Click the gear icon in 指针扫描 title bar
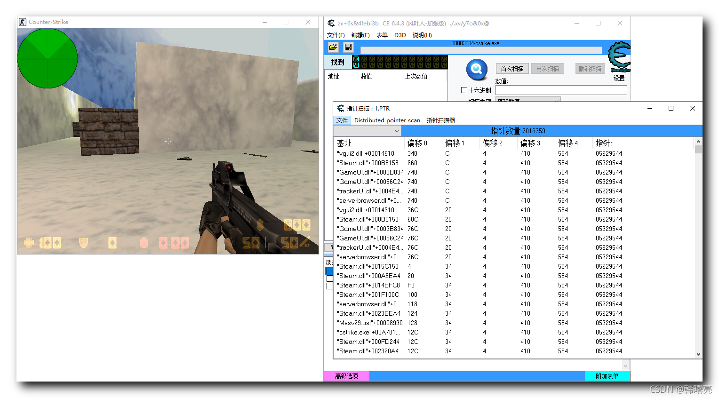This screenshot has height=398, width=719. [x=341, y=108]
